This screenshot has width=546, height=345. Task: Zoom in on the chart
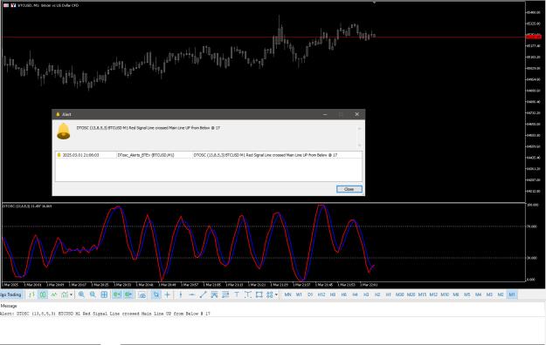(x=81, y=294)
